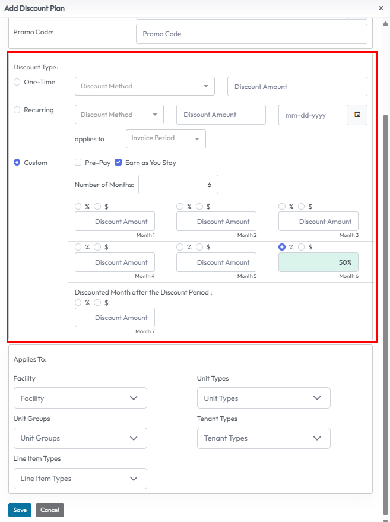Select the One-Time discount type
The image size is (390, 522).
17,83
